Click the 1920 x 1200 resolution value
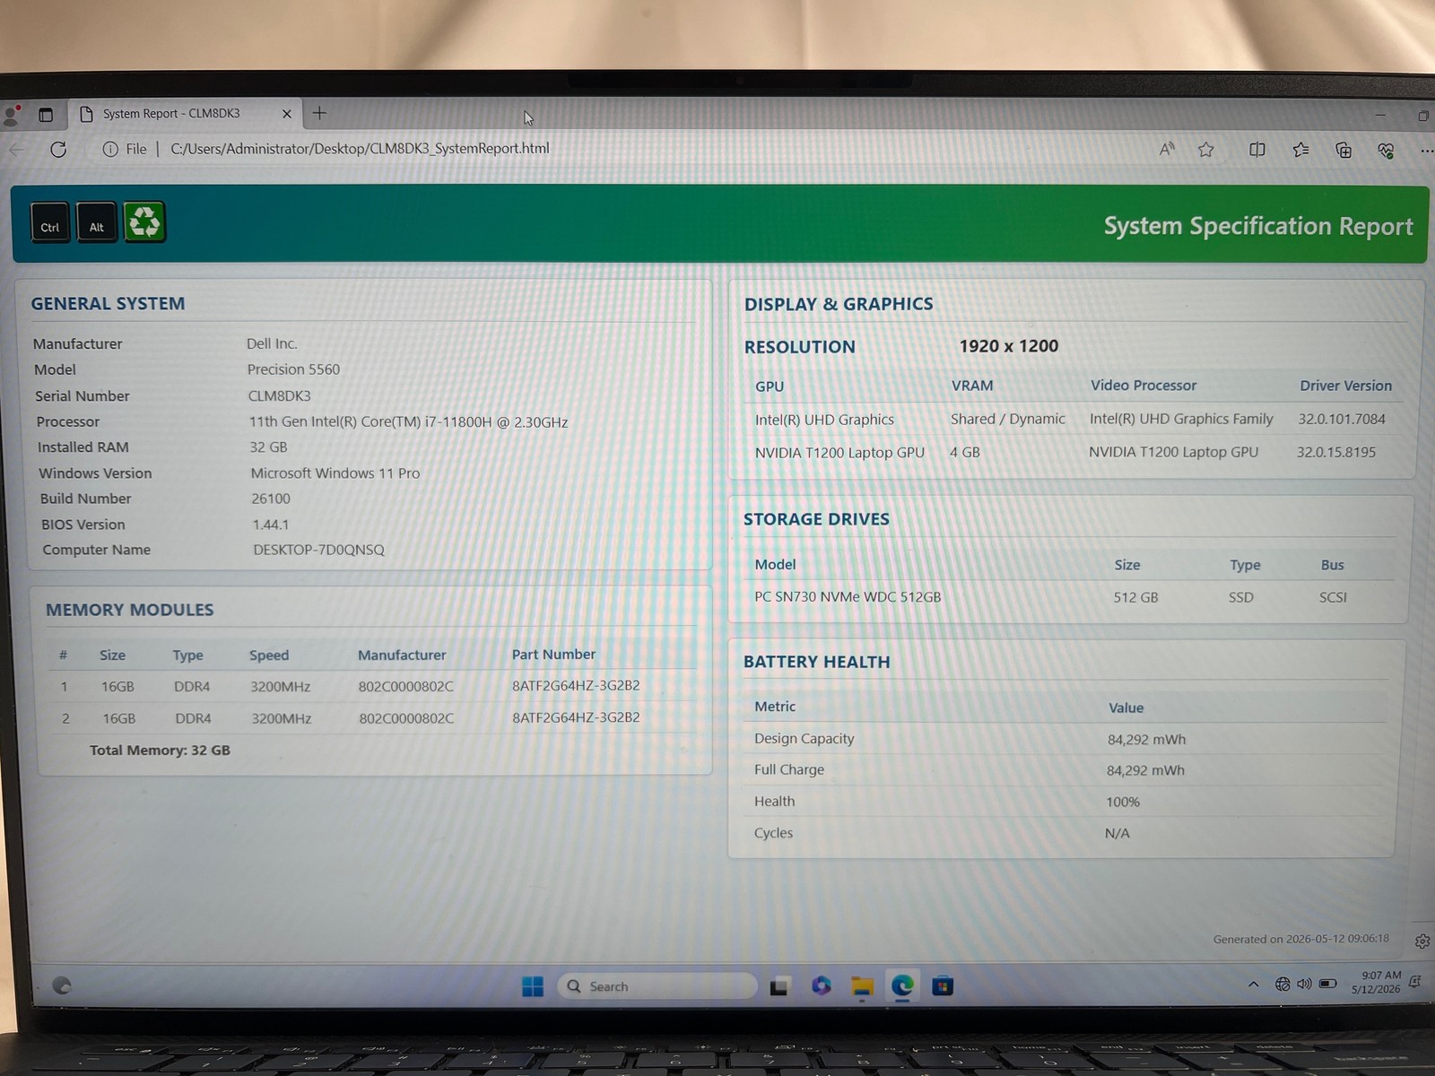This screenshot has width=1435, height=1076. coord(1009,346)
